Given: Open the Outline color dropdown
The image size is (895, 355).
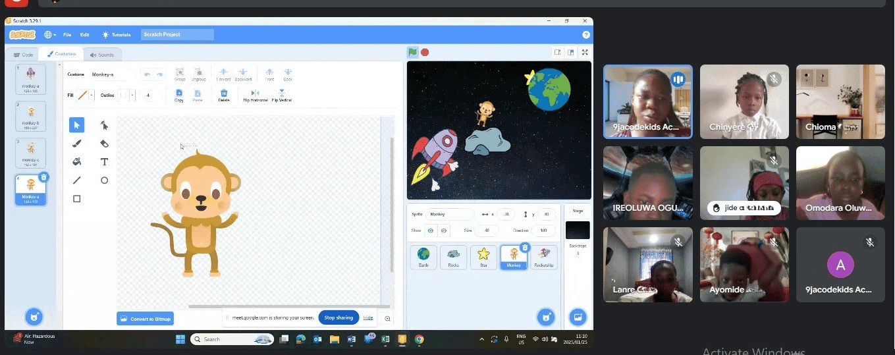Looking at the screenshot, I should pyautogui.click(x=126, y=96).
